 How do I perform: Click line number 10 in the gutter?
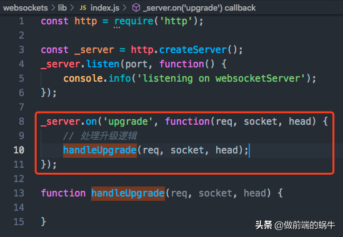coord(19,150)
